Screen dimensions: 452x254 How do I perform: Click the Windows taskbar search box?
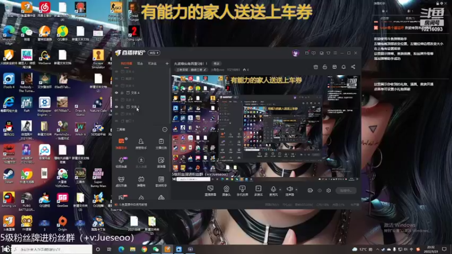(52, 249)
